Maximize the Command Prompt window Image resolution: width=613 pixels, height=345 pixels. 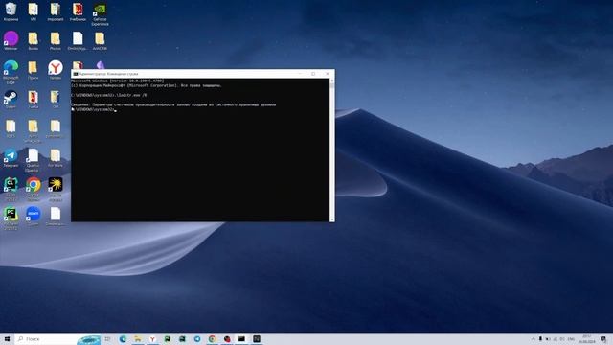[313, 74]
